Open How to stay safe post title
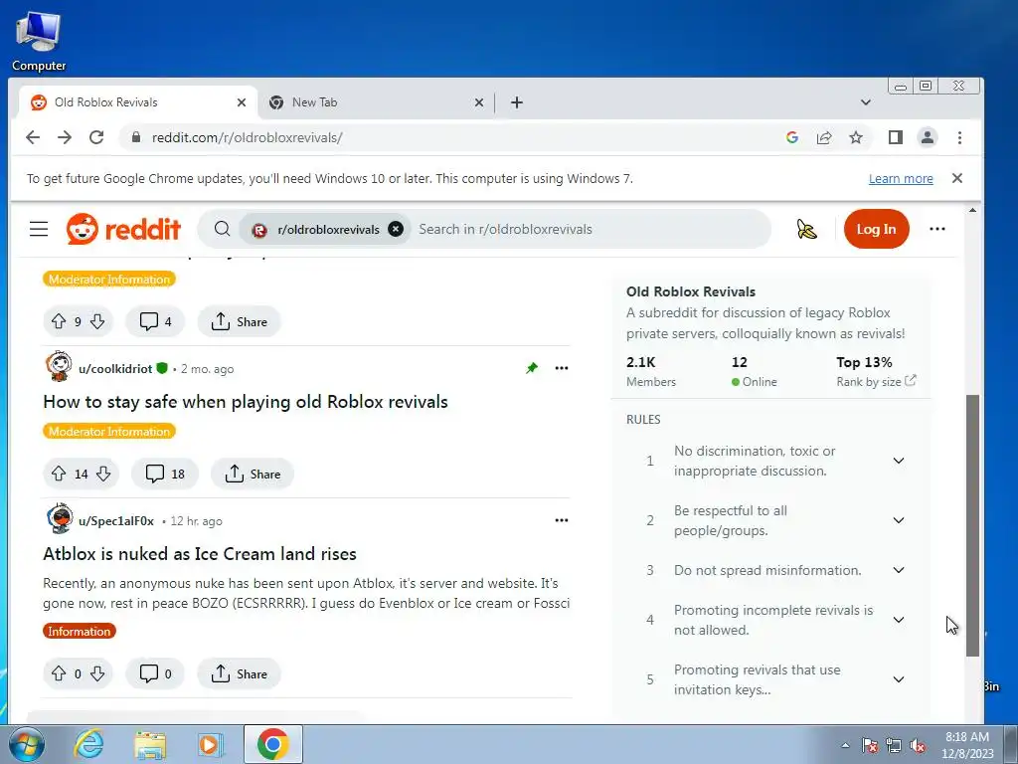 (246, 402)
